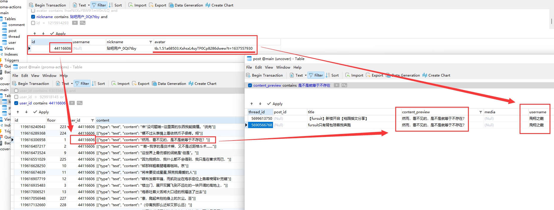
Task: Click Import icon in proma-actions post window
Action: pos(114,84)
